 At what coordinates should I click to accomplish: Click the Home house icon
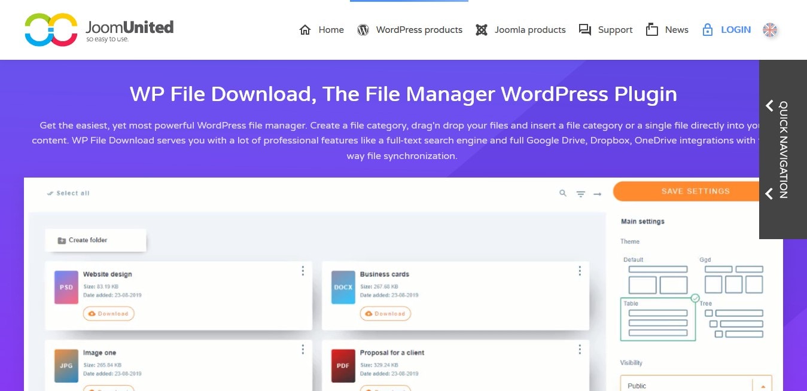[x=305, y=30]
